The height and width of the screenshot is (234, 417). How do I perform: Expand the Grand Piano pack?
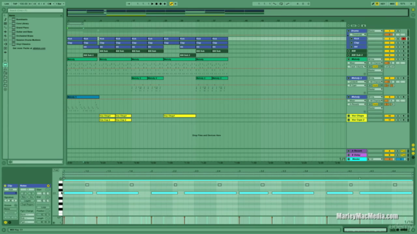click(10, 27)
